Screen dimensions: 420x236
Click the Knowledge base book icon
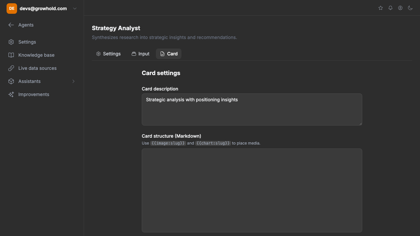click(x=11, y=55)
